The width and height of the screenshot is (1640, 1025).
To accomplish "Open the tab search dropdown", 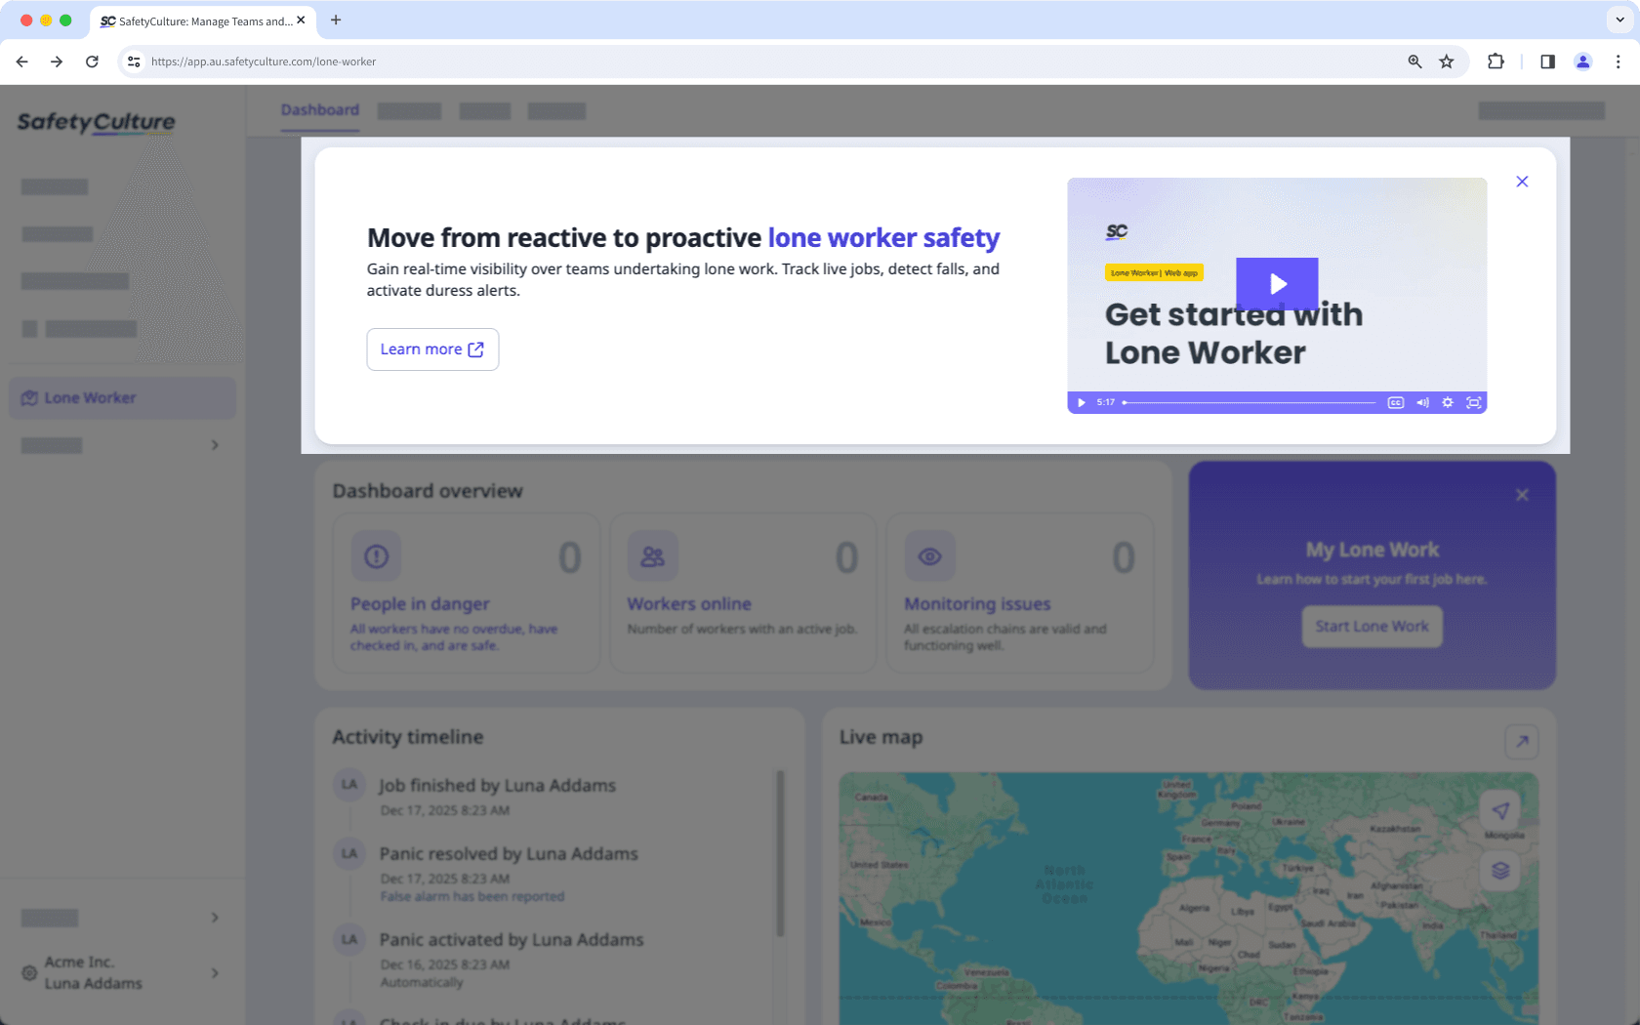I will [x=1619, y=20].
